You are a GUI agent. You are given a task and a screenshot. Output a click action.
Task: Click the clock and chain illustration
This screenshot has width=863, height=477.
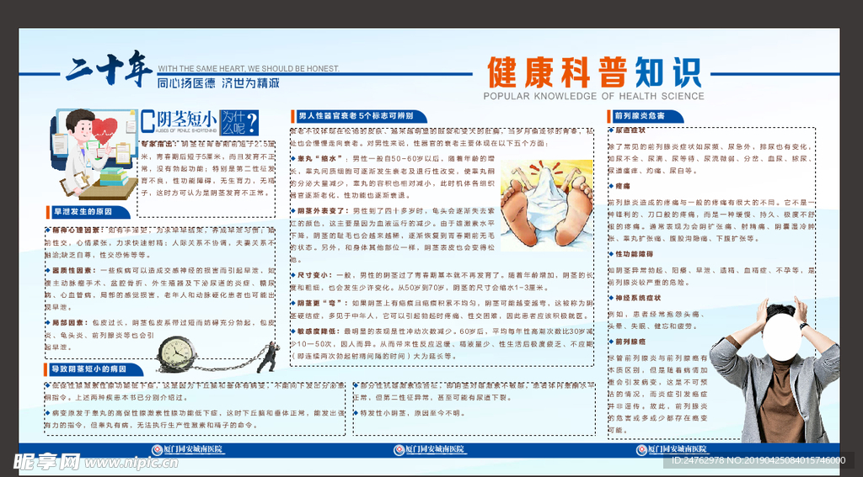click(218, 355)
